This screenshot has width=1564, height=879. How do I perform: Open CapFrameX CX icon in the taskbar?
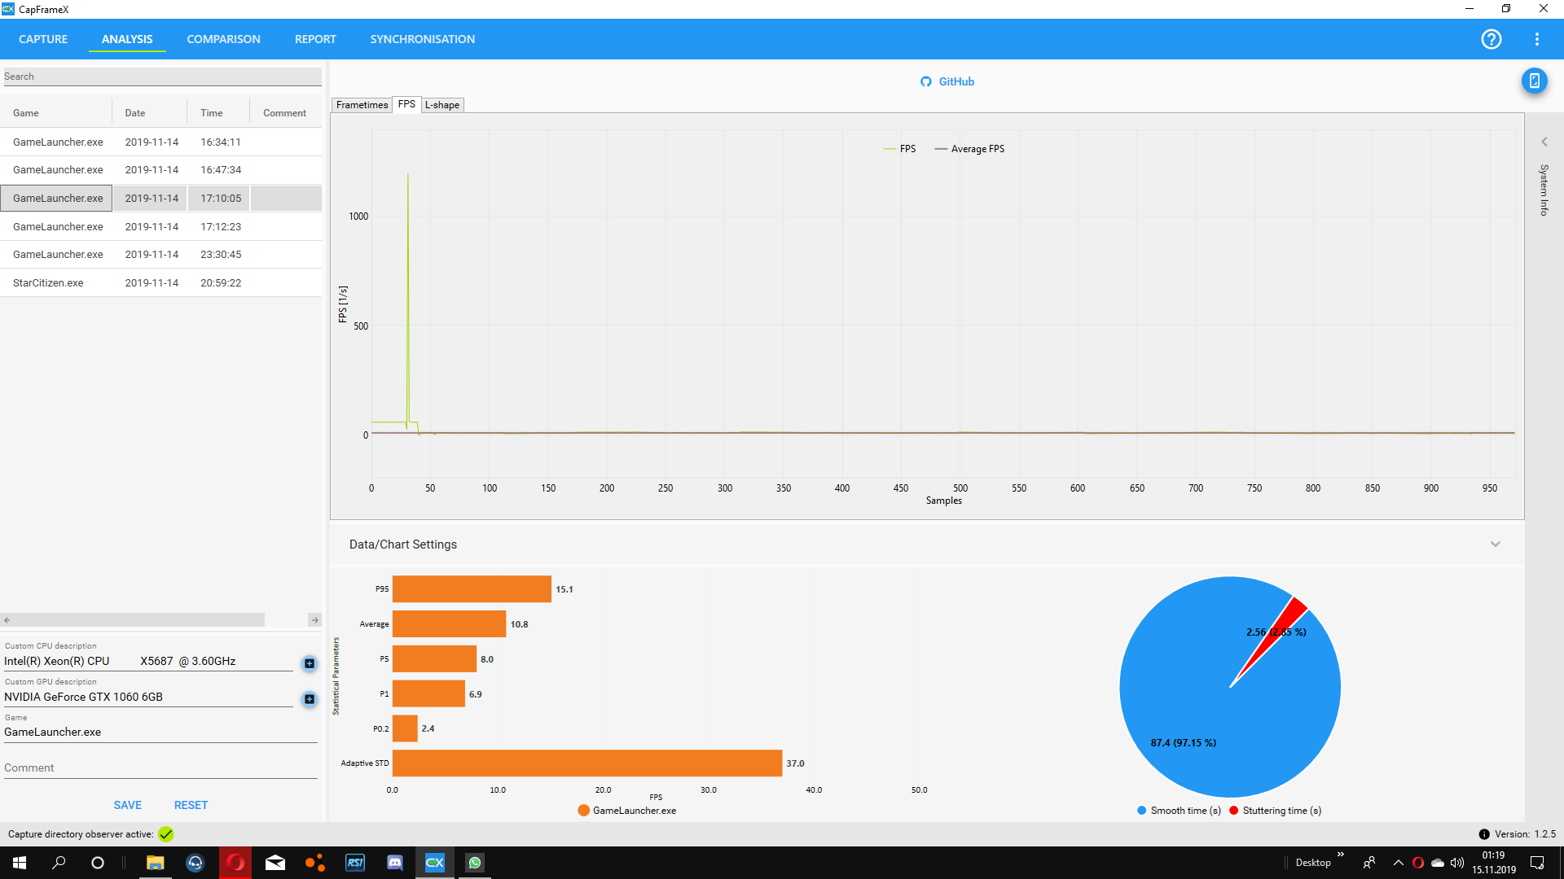(x=434, y=863)
